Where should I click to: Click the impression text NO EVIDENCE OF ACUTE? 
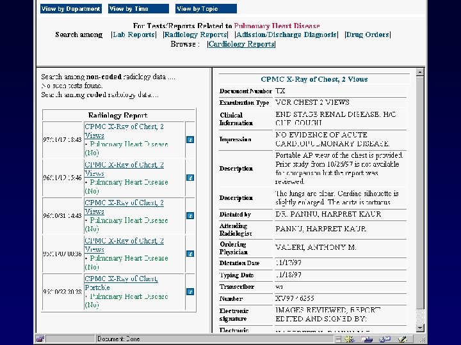tap(321, 135)
